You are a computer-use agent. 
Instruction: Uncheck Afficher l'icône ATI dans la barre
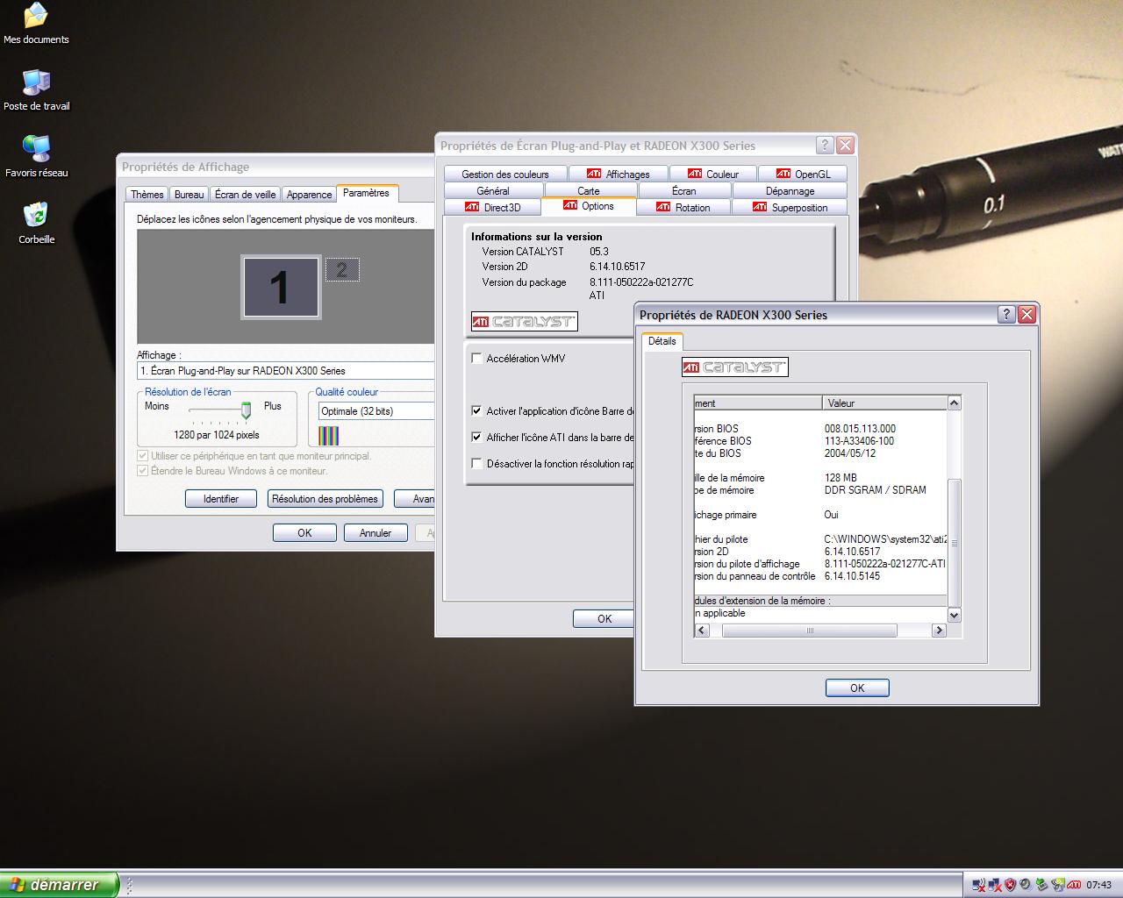pyautogui.click(x=477, y=437)
